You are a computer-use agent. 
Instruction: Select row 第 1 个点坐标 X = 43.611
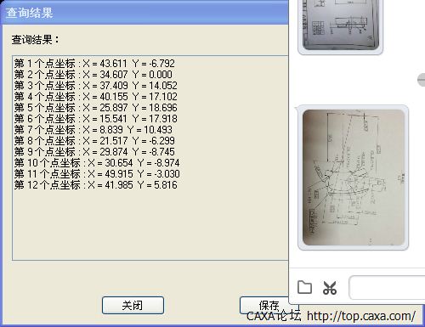click(94, 63)
